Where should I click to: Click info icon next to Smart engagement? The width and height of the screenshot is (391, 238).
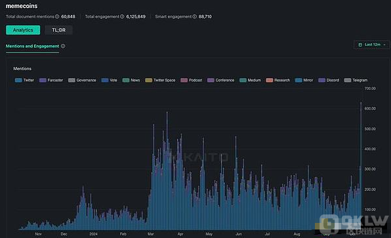(x=194, y=16)
